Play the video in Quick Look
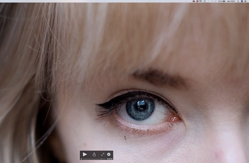249x163 pixels. pyautogui.click(x=85, y=154)
